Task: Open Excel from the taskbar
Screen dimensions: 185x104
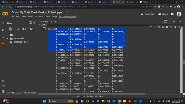Action: pyautogui.click(x=135, y=101)
